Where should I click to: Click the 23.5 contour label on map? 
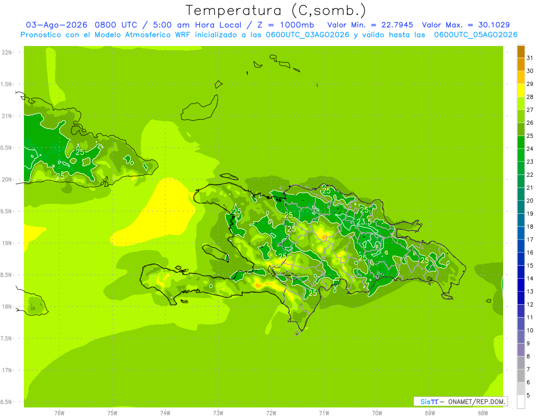[364, 222]
